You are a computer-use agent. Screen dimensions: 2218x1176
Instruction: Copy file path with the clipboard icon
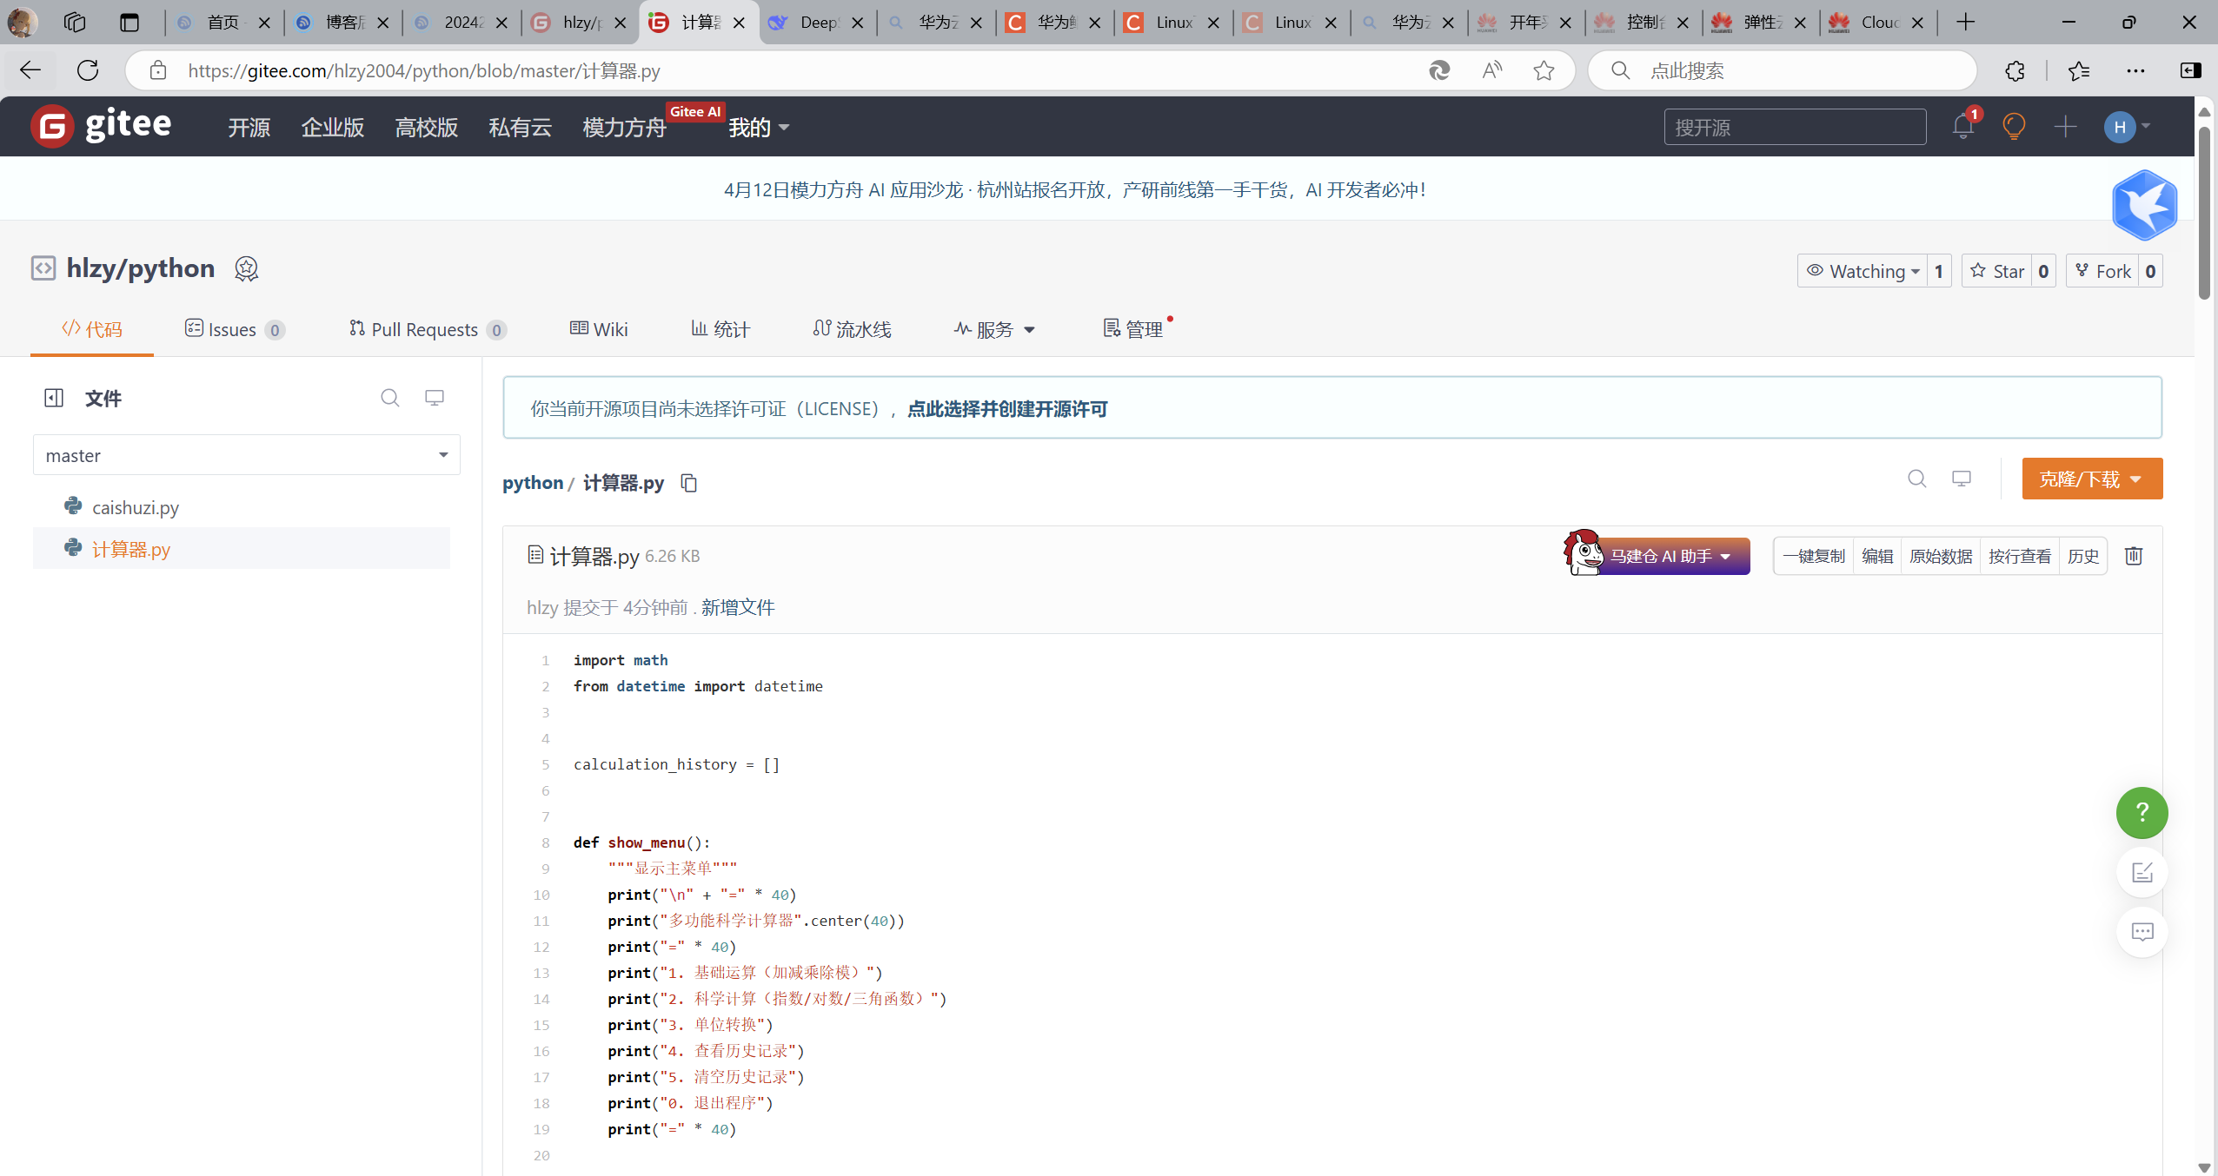pyautogui.click(x=689, y=483)
